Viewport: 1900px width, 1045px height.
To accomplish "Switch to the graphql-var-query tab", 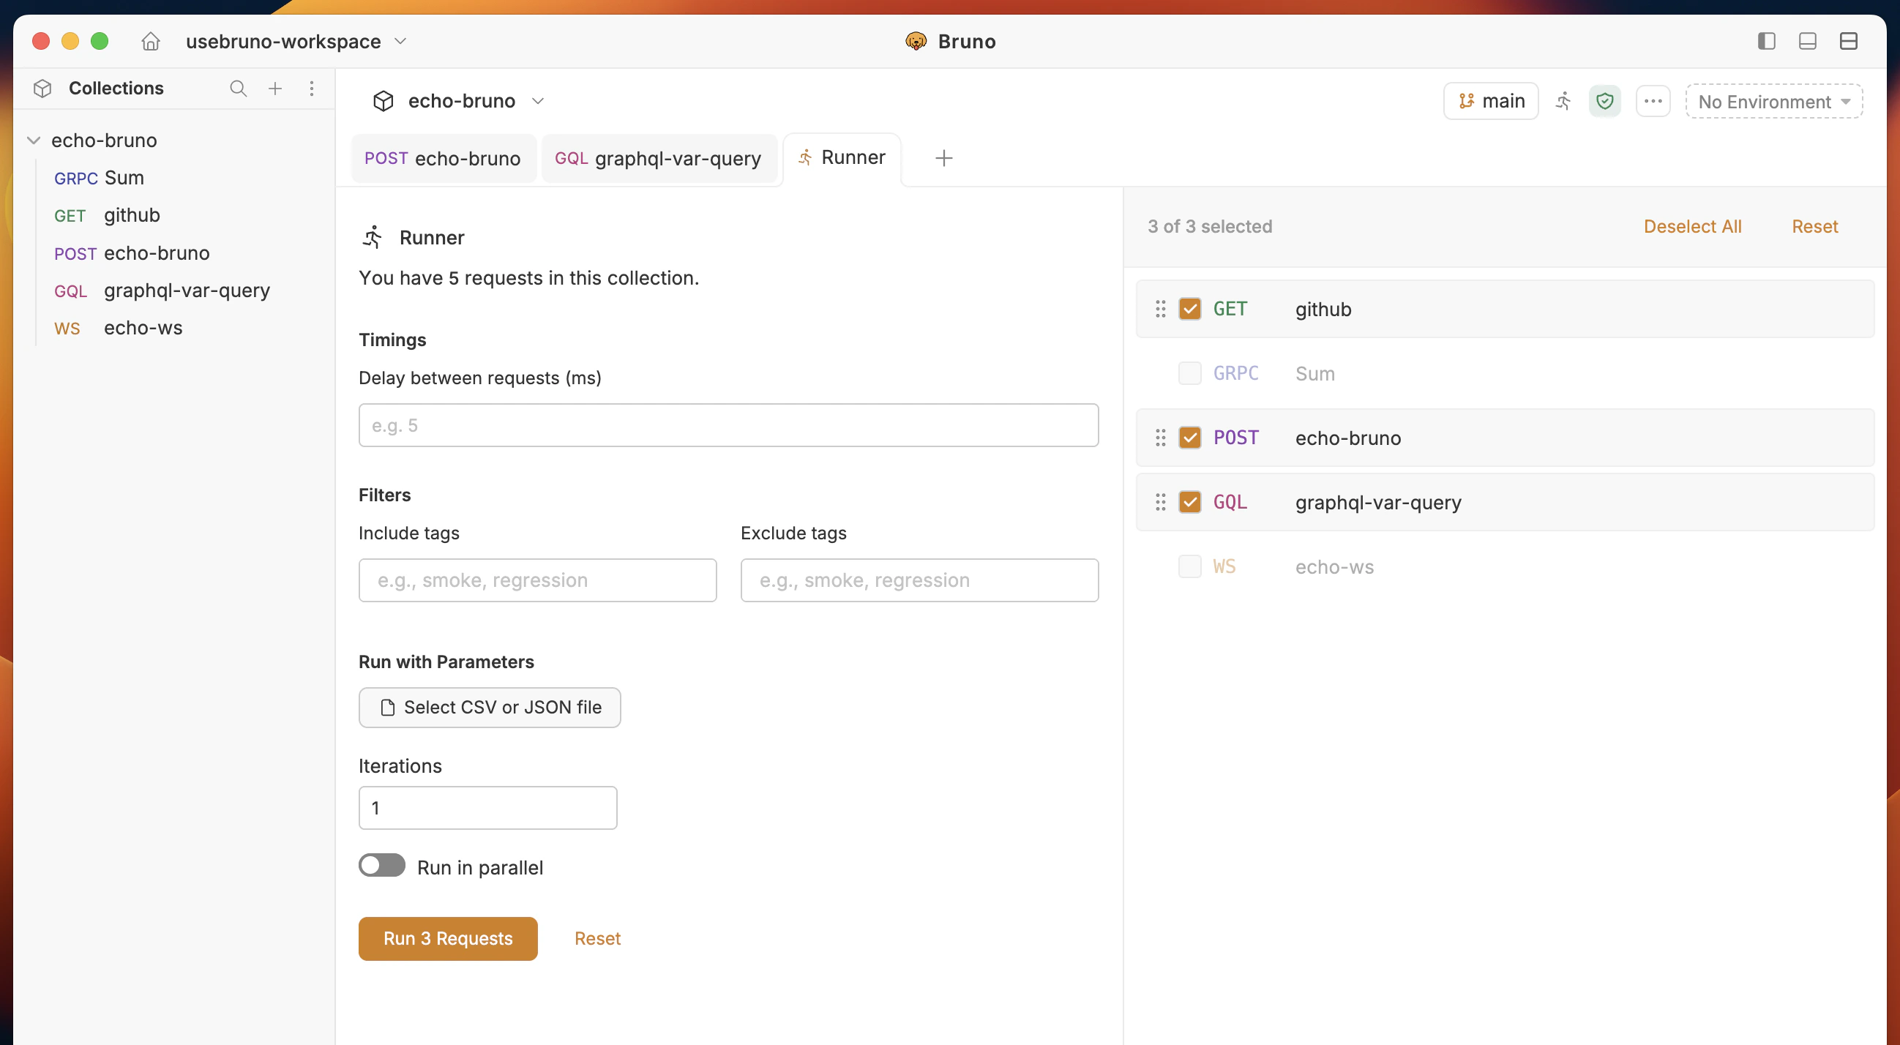I will coord(659,159).
